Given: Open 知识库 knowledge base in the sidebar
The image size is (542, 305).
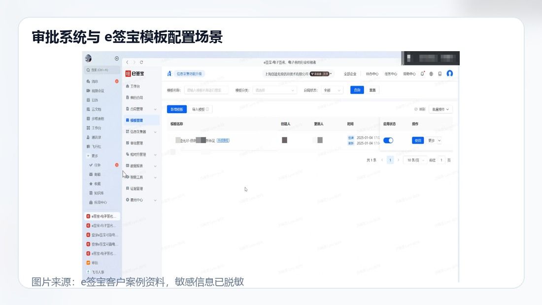Looking at the screenshot, I should pos(97,193).
